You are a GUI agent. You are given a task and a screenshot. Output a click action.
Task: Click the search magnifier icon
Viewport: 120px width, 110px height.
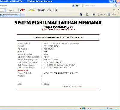coord(115,6)
